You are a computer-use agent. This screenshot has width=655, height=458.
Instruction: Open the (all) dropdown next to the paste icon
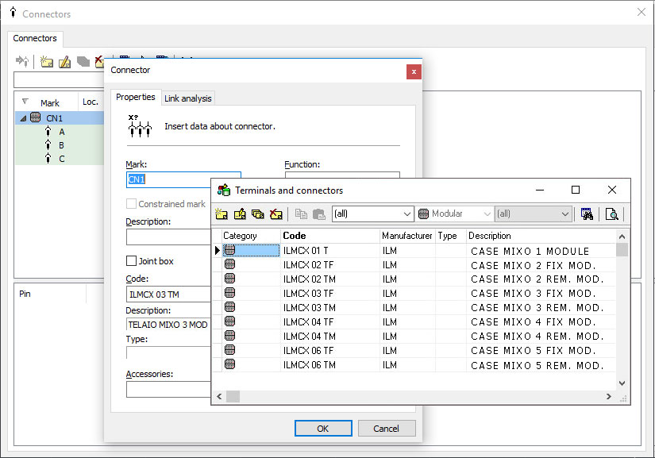(x=372, y=214)
